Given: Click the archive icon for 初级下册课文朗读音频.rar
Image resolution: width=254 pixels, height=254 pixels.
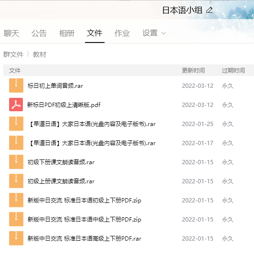Looking at the screenshot, I should [x=16, y=162].
